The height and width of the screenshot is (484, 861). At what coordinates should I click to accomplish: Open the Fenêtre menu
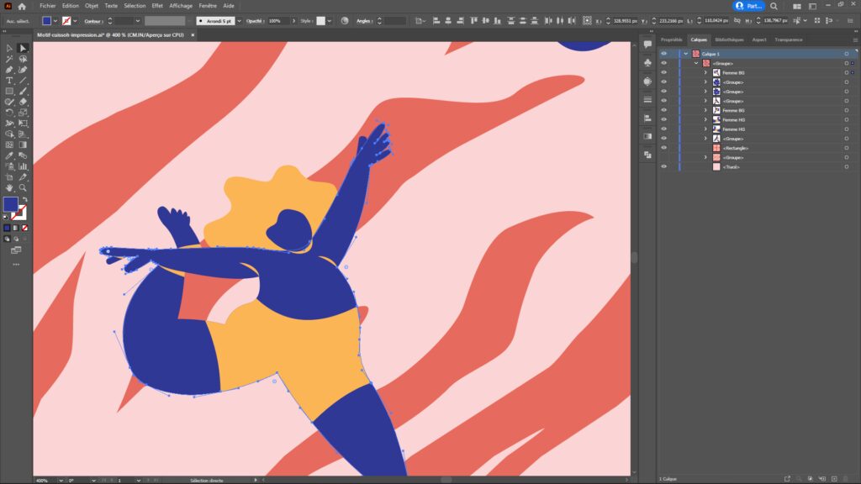pyautogui.click(x=207, y=6)
